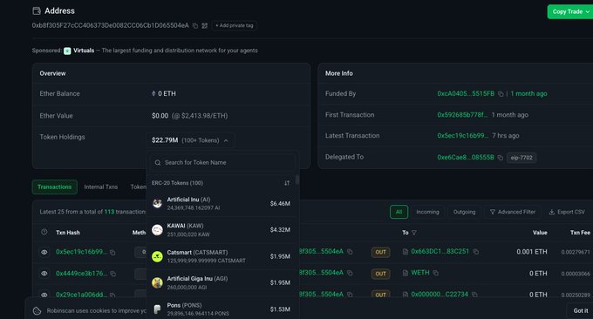Copy To address 0x663DC1...83C251

click(476, 252)
